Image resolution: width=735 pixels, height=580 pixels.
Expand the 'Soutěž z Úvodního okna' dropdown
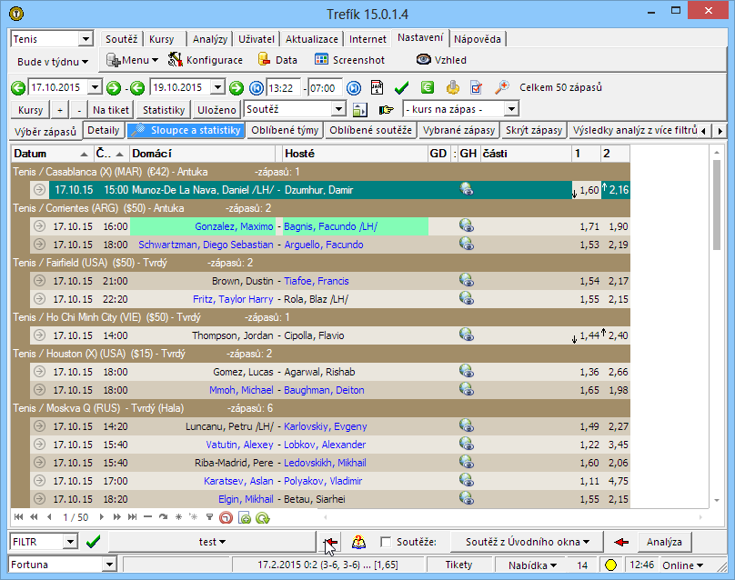pyautogui.click(x=528, y=542)
